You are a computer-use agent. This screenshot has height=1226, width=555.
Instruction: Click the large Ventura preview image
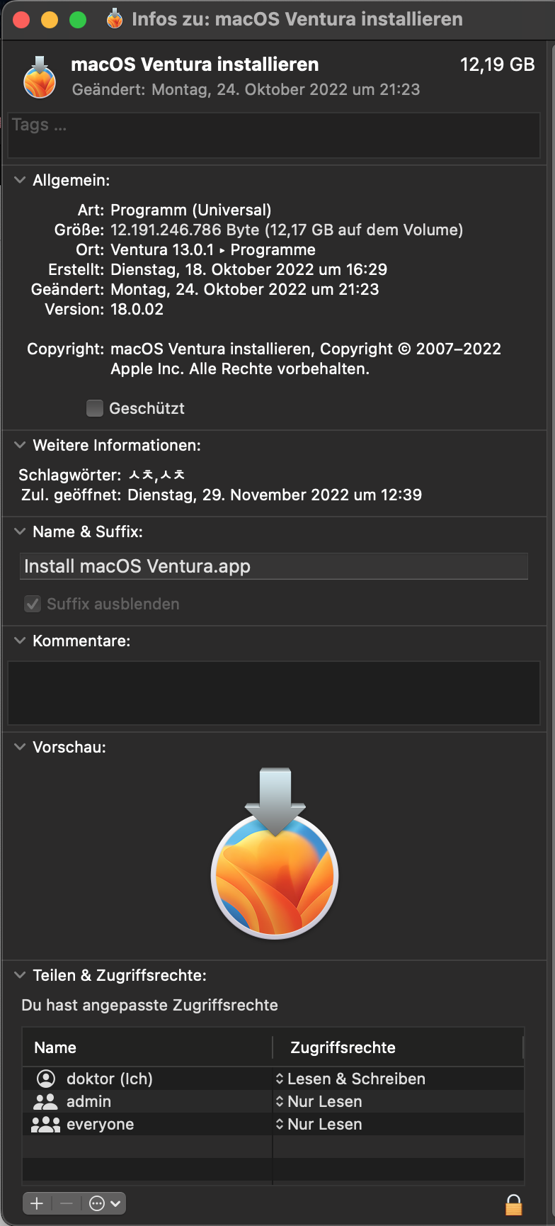click(x=275, y=853)
